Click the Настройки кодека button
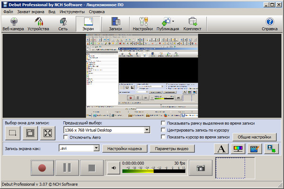This screenshot has height=189, width=284. tap(124, 149)
